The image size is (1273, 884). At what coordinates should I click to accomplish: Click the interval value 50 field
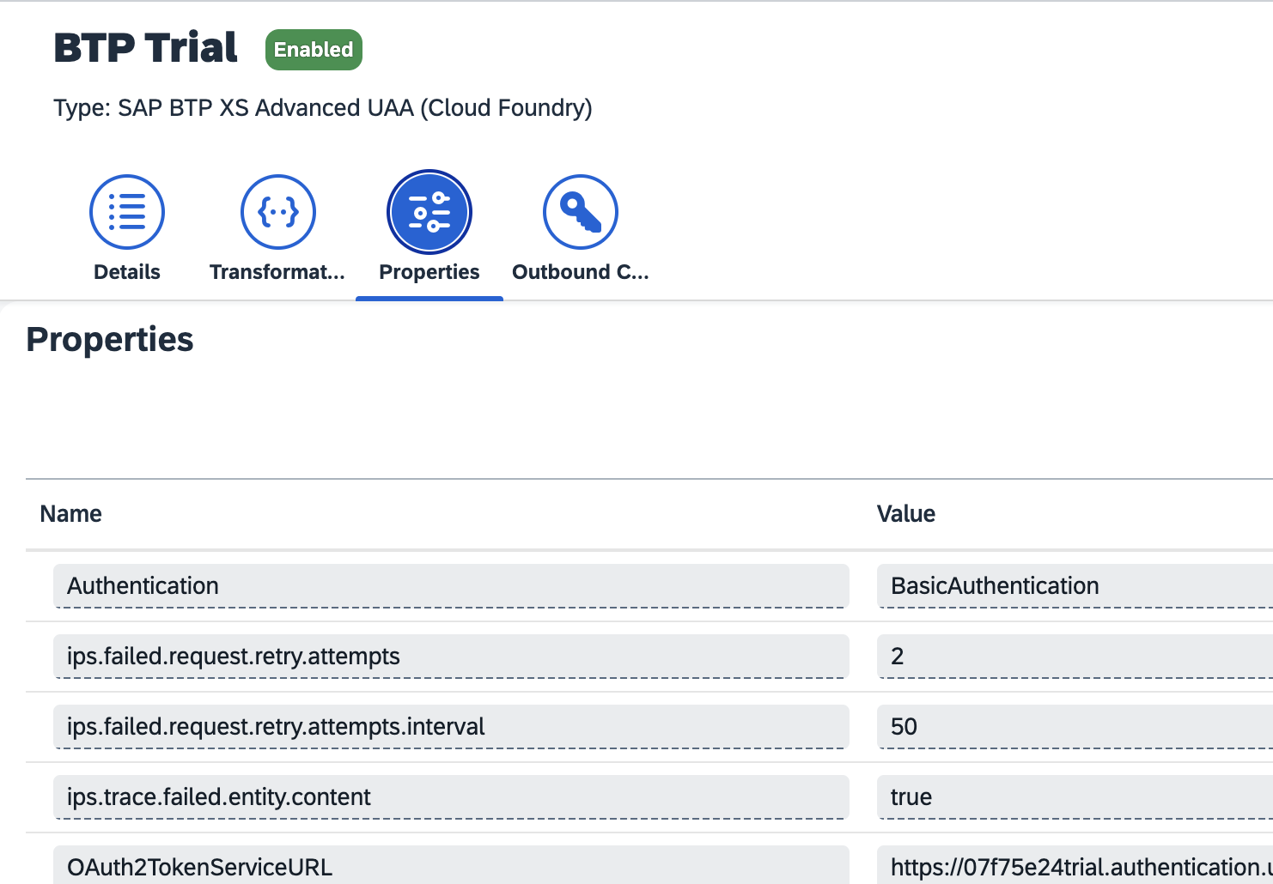point(1075,727)
